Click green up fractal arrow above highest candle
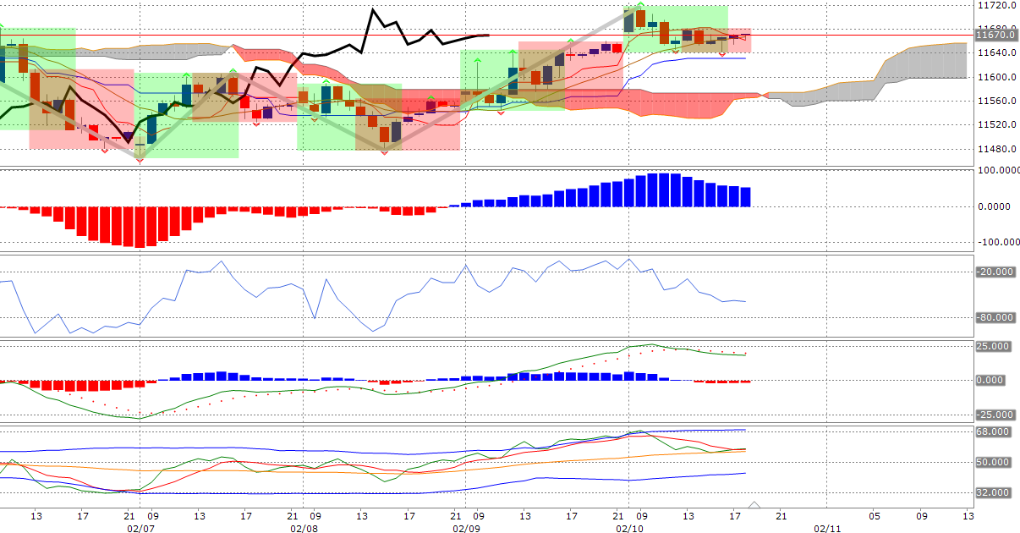 coord(640,5)
